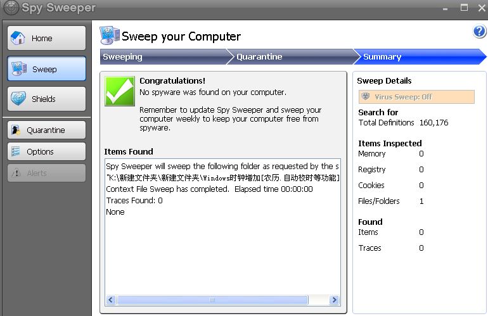Minimize the Spy Sweeper window
This screenshot has width=488, height=316.
pos(446,8)
